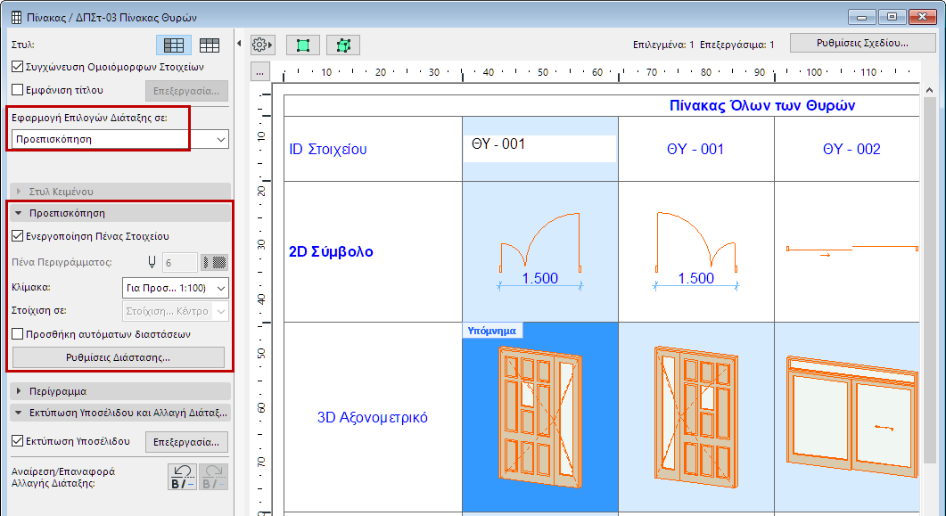Toggle Συγχώνευση Ομοιόμορφων Στοιχείων checkbox
Screen dimensions: 946x516
(x=18, y=66)
